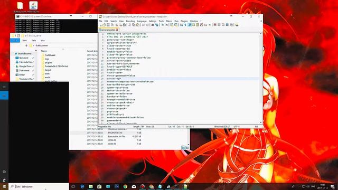Click the online-mode=true line
Viewport: 338px width, 190px height.
click(x=118, y=106)
